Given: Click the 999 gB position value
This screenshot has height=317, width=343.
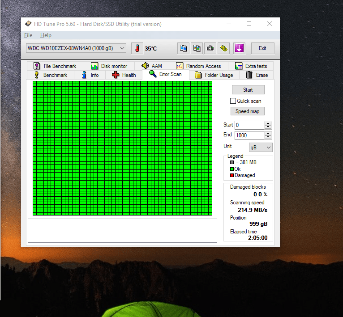Looking at the screenshot, I should [x=258, y=224].
